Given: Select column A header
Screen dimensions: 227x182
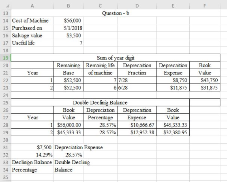Looking at the screenshot, I should (32, 6).
